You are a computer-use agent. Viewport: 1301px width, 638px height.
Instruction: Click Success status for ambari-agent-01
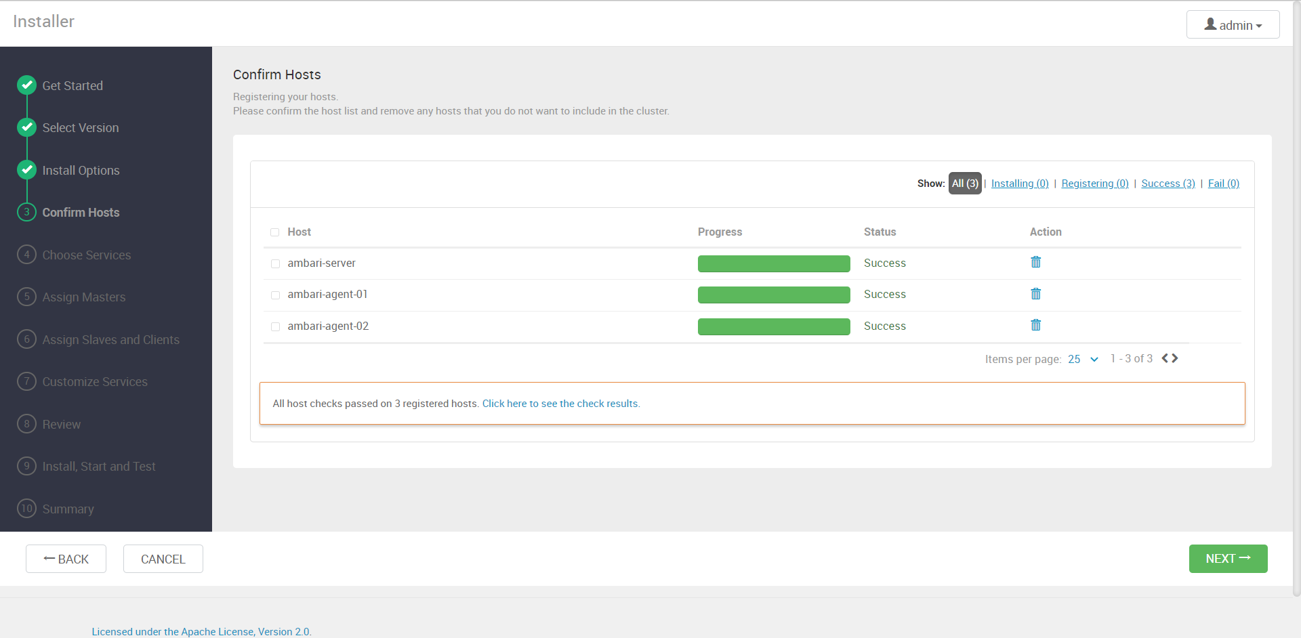click(884, 294)
